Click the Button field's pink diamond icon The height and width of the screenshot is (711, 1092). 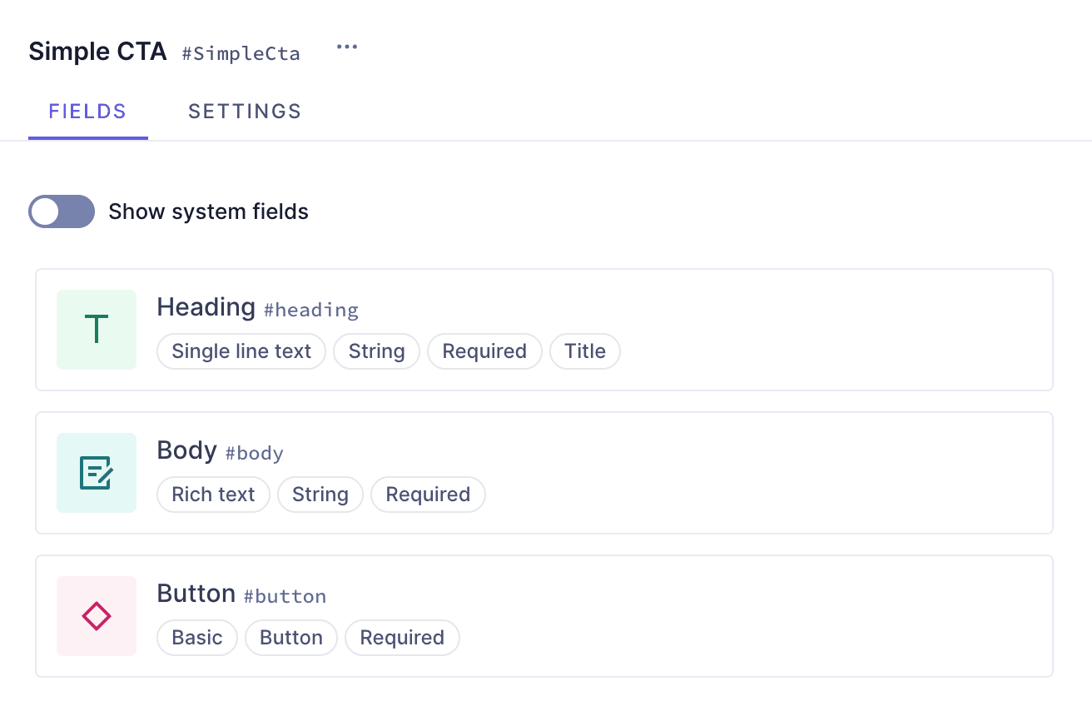click(97, 616)
